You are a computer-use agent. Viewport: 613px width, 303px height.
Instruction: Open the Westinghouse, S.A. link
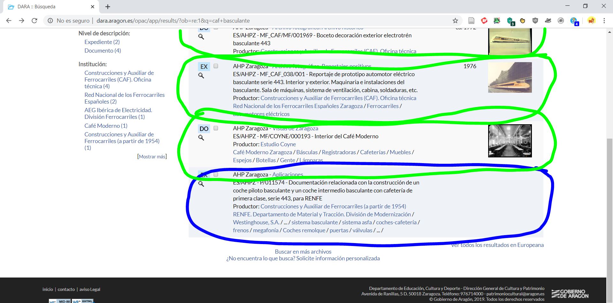pos(256,222)
